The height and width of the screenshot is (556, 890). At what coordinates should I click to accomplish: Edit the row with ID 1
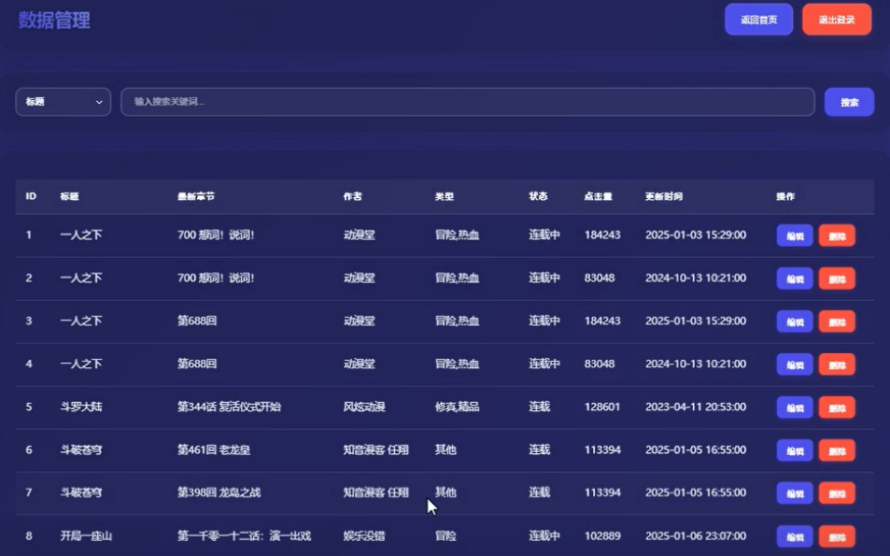[795, 235]
